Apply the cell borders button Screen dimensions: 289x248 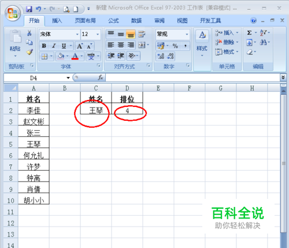pos(45,57)
